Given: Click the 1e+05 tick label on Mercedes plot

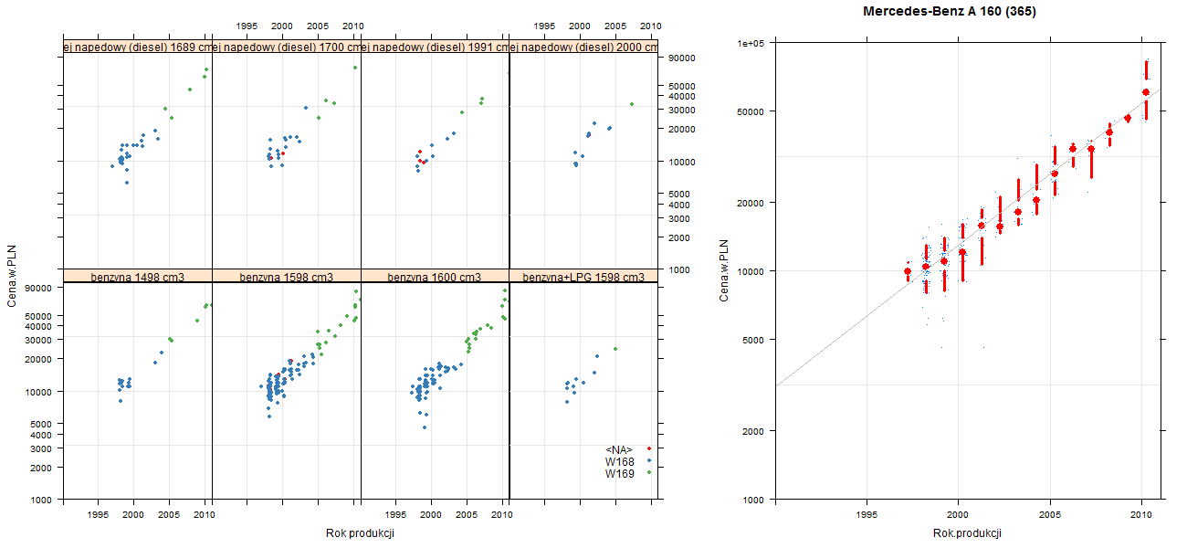Looking at the screenshot, I should [x=752, y=43].
